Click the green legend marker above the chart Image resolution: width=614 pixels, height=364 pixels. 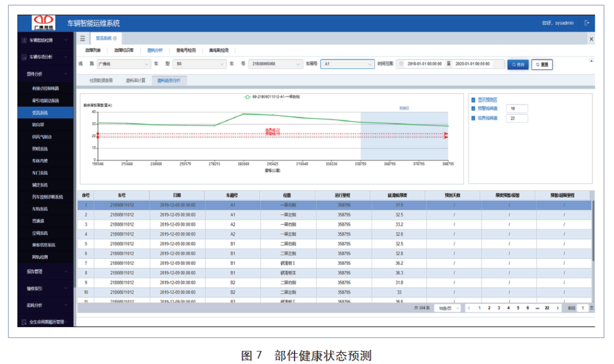(247, 97)
